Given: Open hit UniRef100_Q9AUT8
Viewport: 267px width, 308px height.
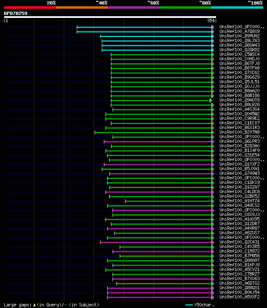Looking at the screenshot, I should coord(239,100).
